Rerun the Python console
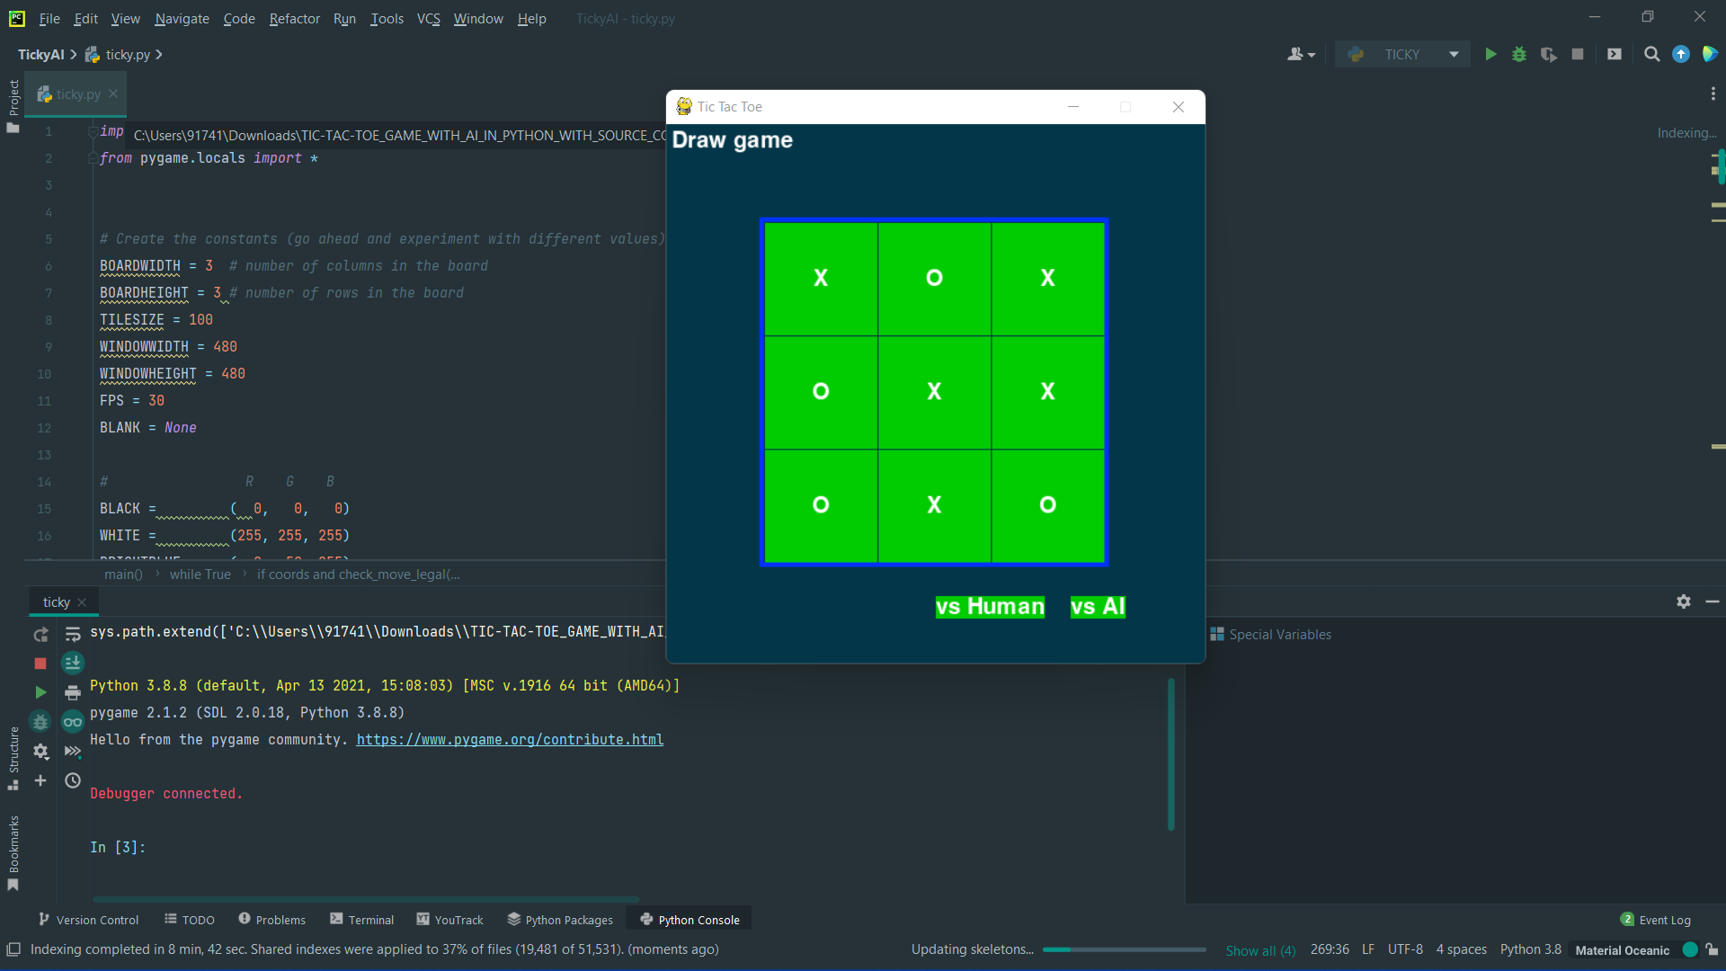 [x=40, y=635]
